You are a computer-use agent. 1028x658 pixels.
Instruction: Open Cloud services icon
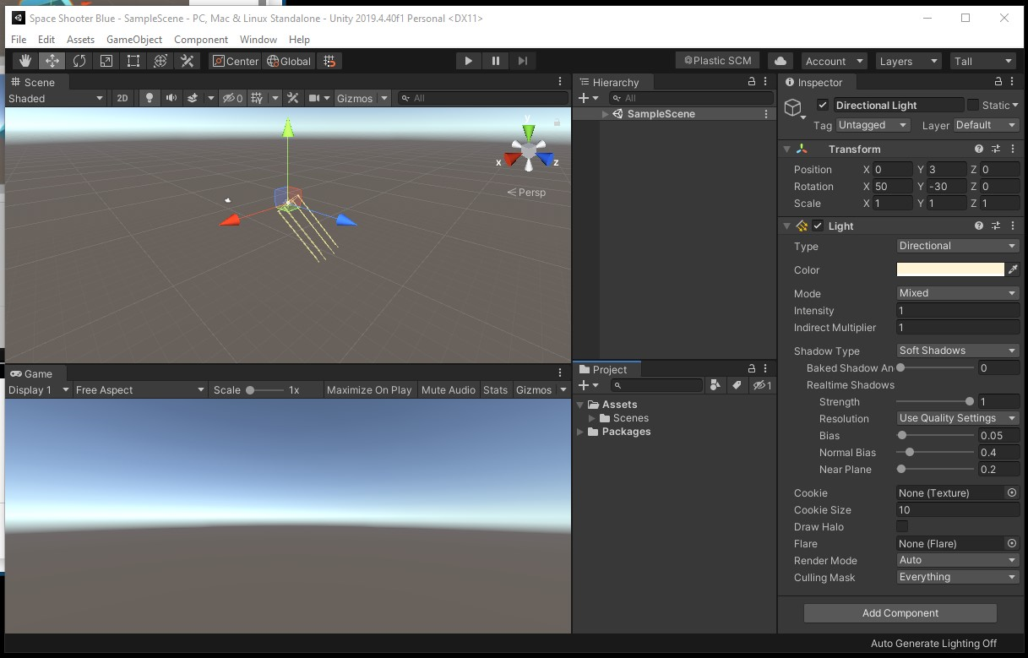[781, 61]
